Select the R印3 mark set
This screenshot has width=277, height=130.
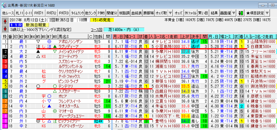[x=64, y=13]
